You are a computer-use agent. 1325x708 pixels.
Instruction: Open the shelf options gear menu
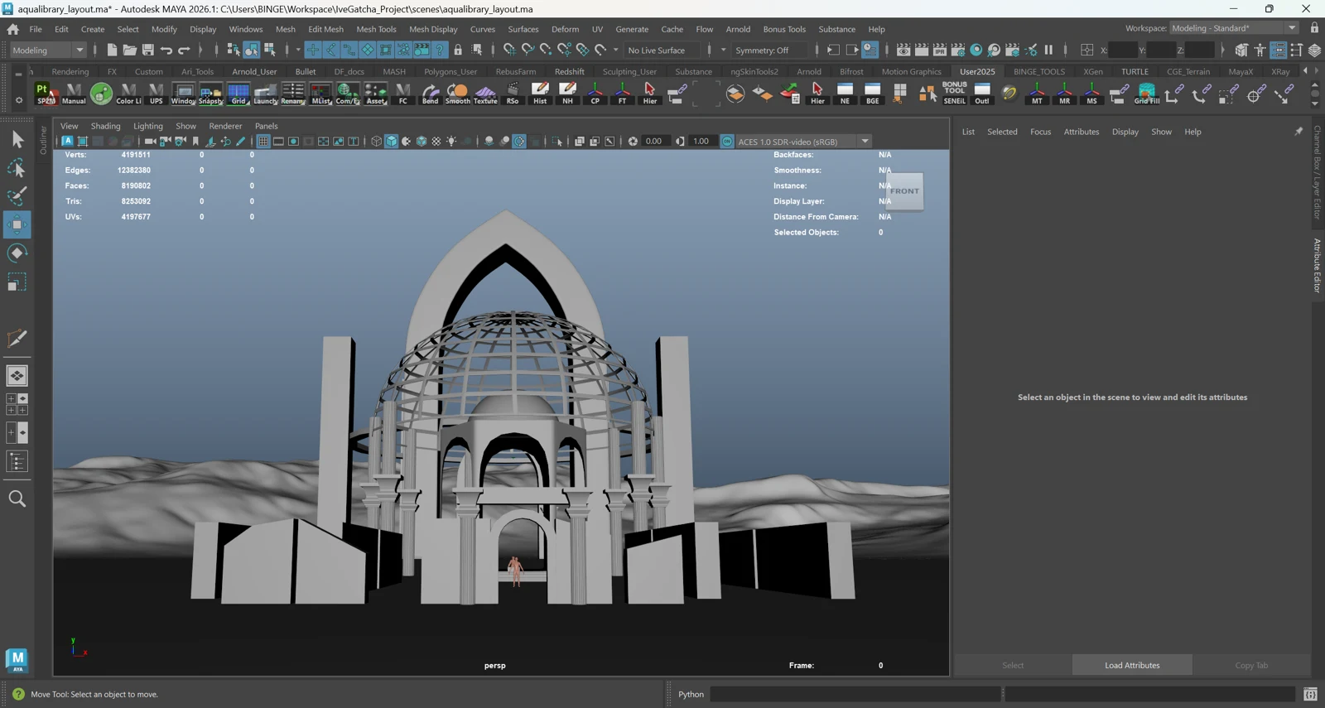[18, 100]
